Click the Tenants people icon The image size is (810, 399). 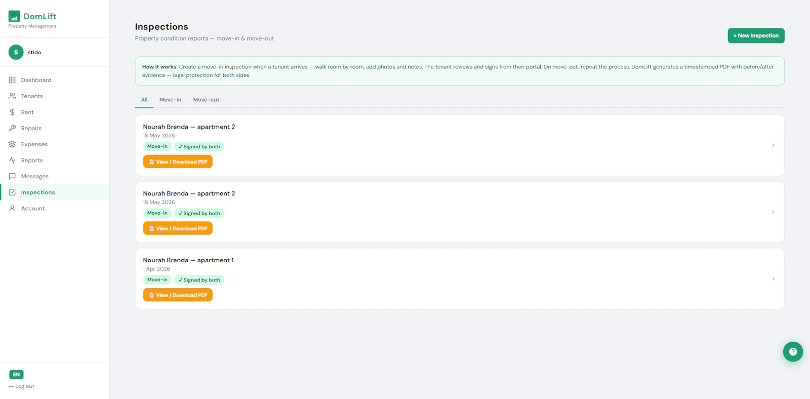coord(12,96)
